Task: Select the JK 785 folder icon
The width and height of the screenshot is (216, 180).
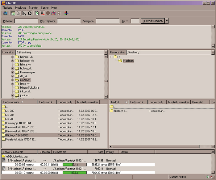Action: [4, 115]
